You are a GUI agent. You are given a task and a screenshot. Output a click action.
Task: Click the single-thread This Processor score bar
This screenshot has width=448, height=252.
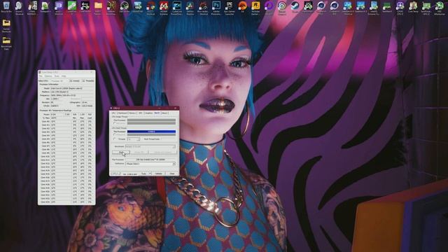(x=151, y=120)
